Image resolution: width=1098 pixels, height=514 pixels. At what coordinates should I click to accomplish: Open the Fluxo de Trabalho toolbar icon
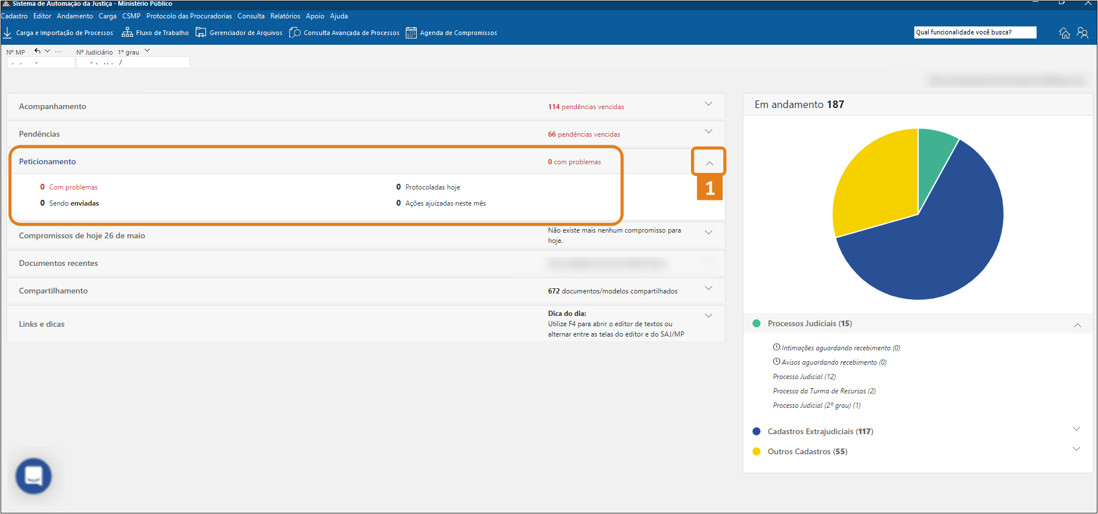tap(127, 33)
